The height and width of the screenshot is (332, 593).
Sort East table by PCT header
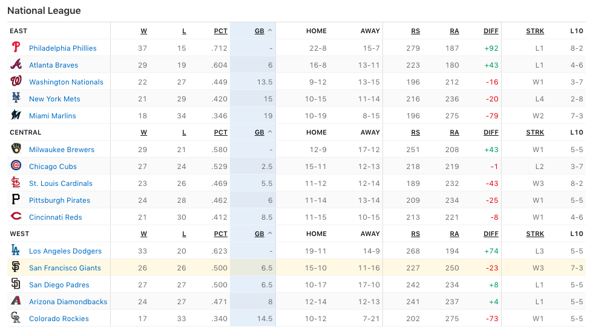click(220, 31)
